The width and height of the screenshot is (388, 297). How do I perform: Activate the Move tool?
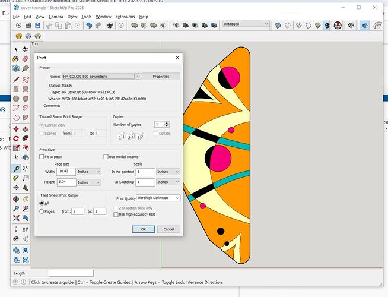16,129
